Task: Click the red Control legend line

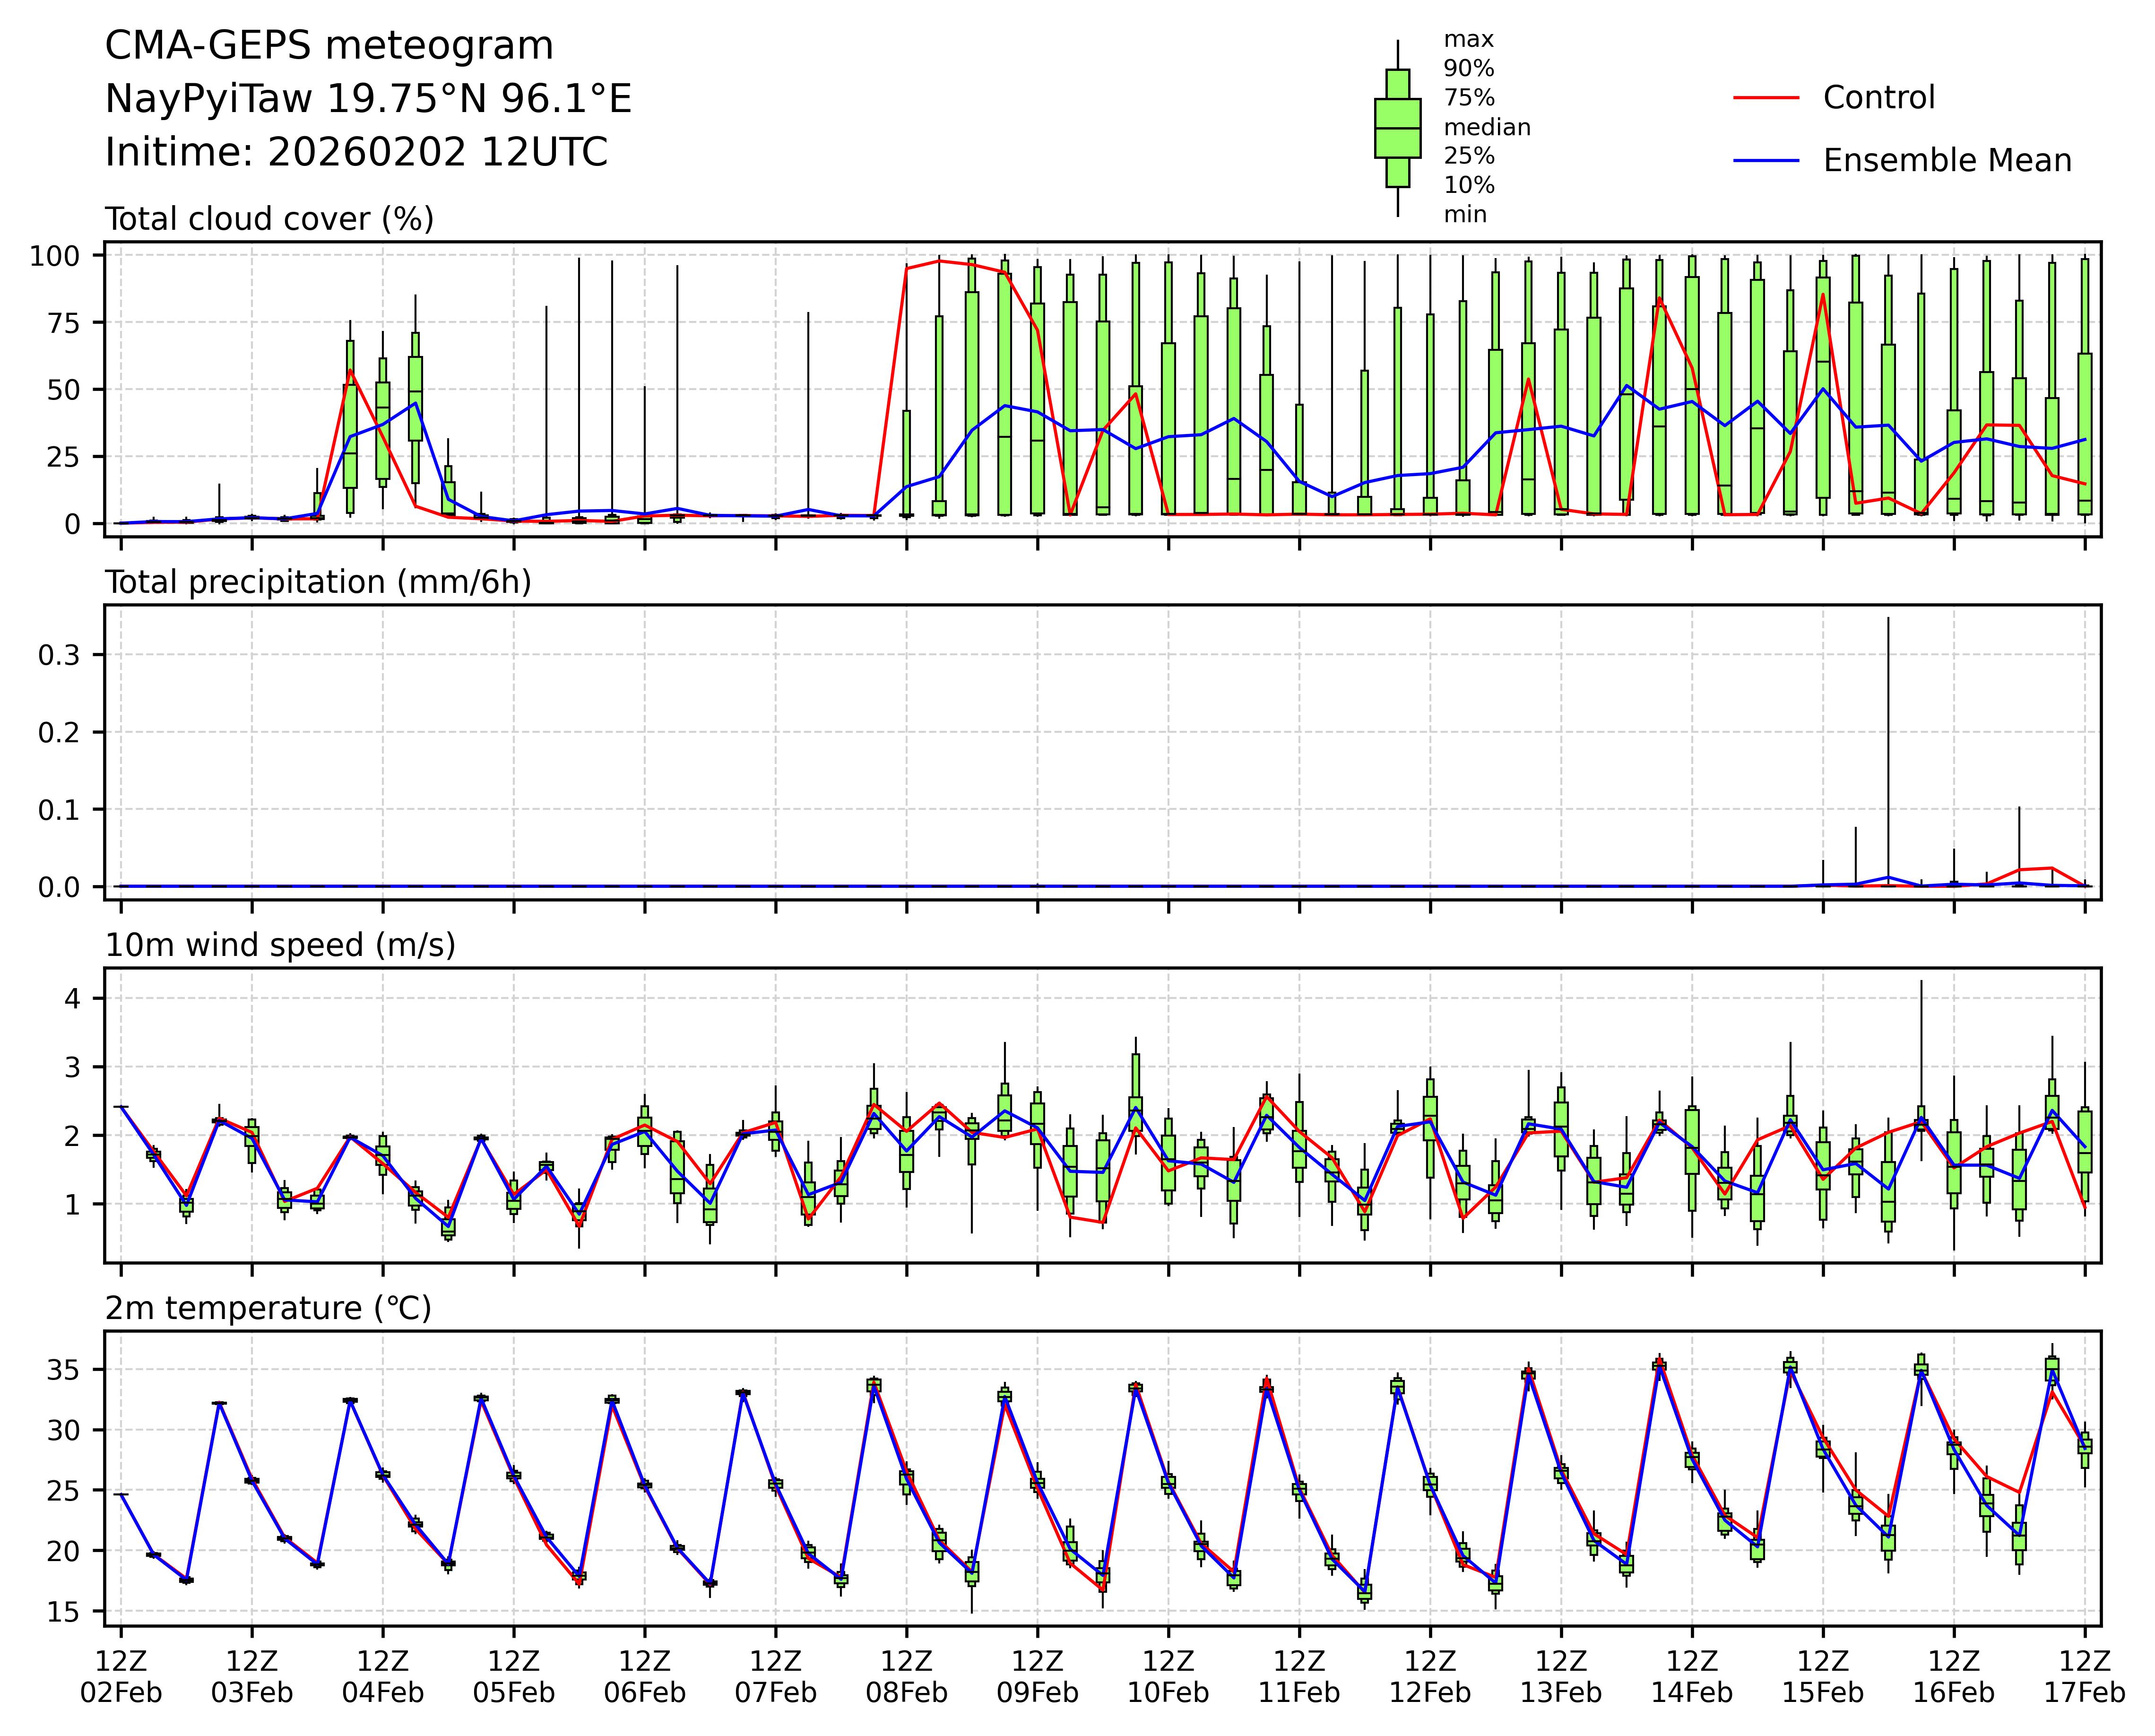Action: click(x=1766, y=98)
